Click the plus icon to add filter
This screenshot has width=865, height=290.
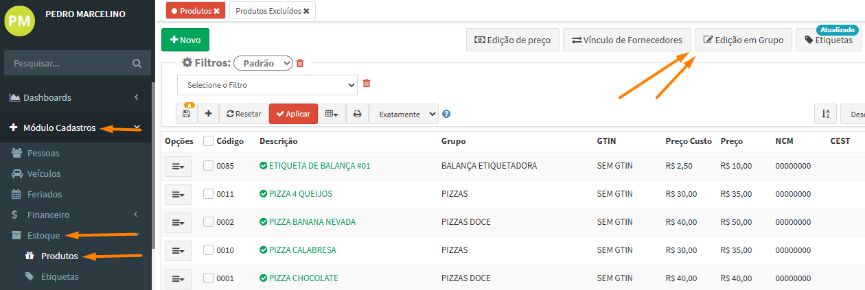coord(208,114)
